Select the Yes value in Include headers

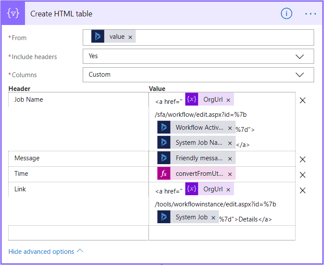[x=93, y=56]
